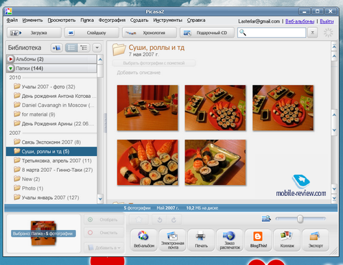Click the library list scroll down arrow
343x265 pixels.
100,199
